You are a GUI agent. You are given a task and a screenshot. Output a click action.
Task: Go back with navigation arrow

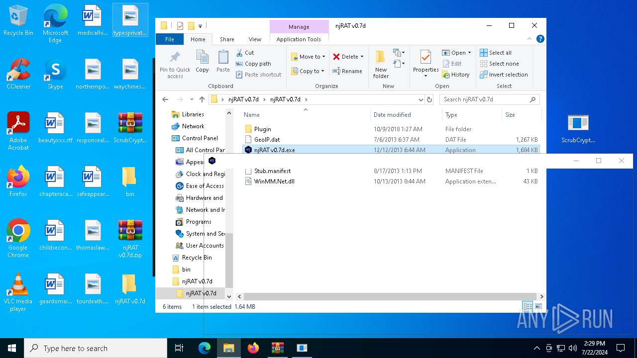coord(165,99)
